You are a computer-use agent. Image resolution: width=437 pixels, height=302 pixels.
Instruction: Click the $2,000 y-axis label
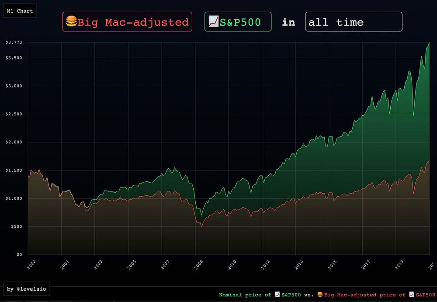(x=14, y=142)
